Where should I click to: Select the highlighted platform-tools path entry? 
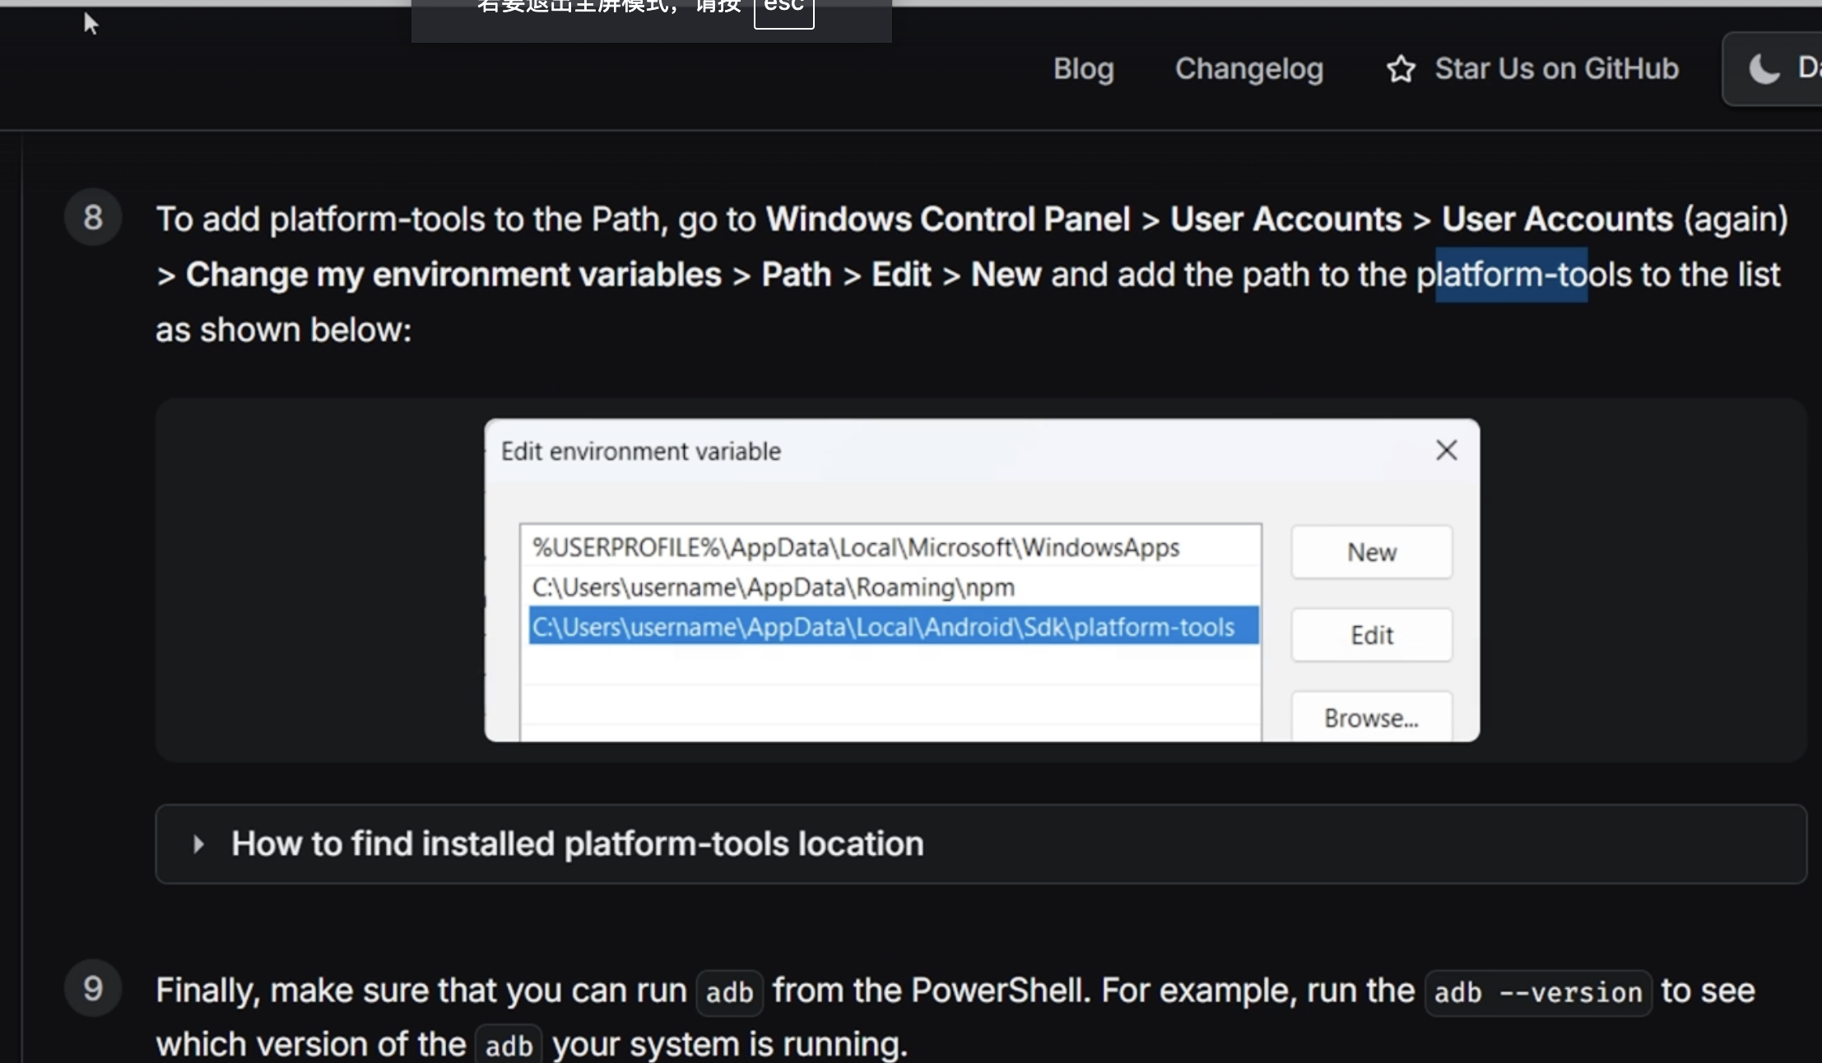click(x=883, y=627)
